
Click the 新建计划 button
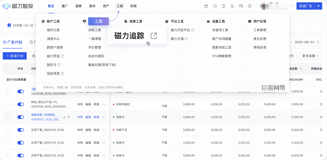click(15, 56)
